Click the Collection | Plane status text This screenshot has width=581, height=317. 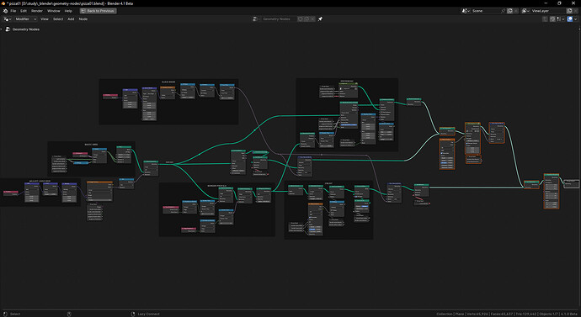click(450, 314)
